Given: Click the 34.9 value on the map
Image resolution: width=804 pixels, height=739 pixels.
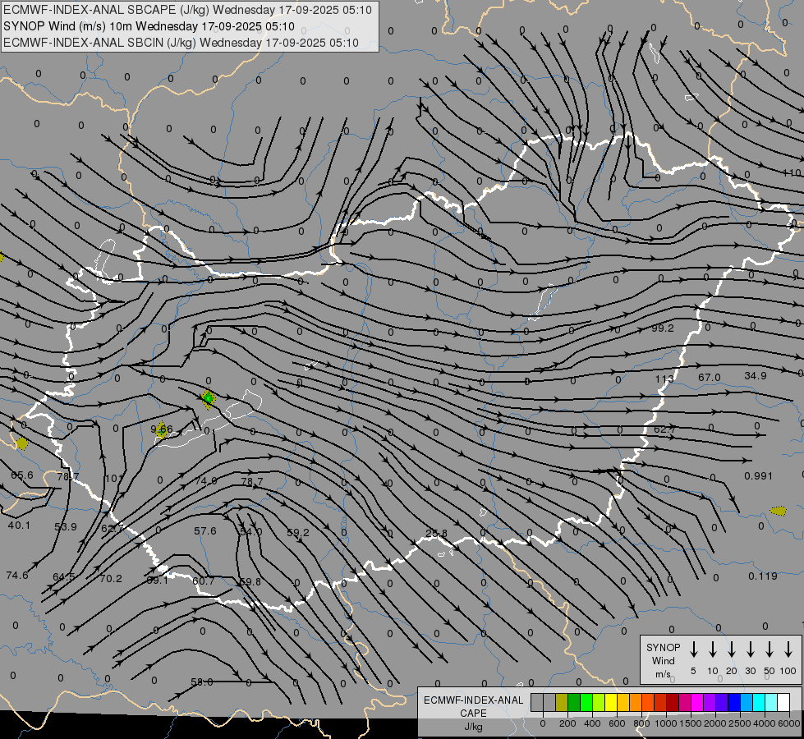Looking at the screenshot, I should coord(756,376).
